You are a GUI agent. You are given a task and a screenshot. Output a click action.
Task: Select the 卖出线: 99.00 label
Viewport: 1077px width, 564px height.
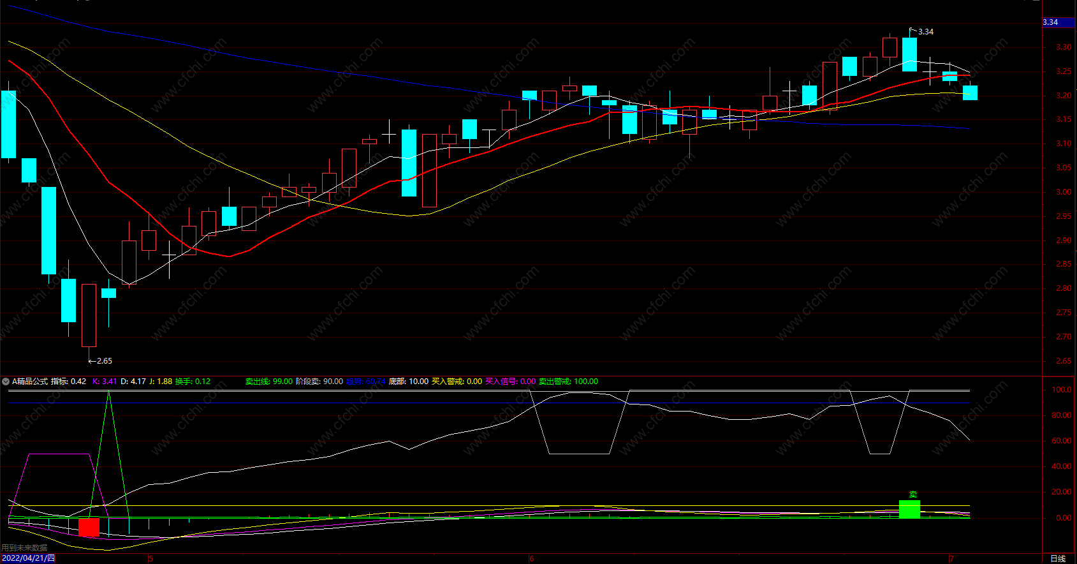click(x=269, y=382)
